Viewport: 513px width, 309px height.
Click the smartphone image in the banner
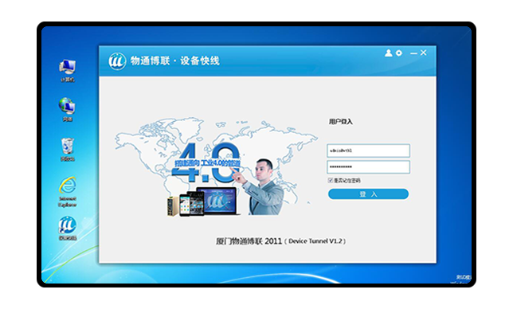[185, 205]
